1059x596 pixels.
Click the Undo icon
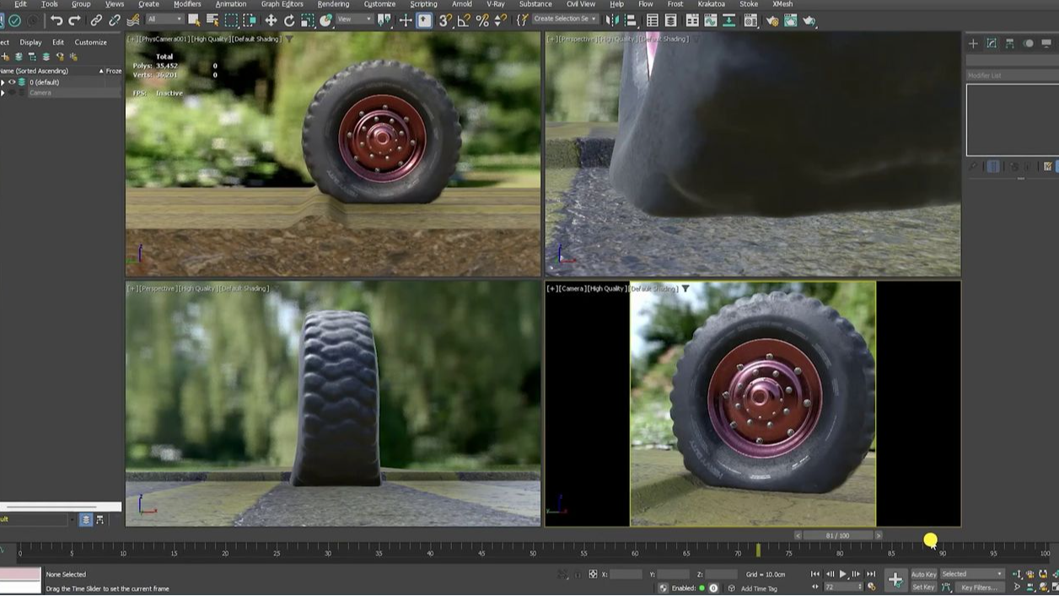pyautogui.click(x=59, y=21)
